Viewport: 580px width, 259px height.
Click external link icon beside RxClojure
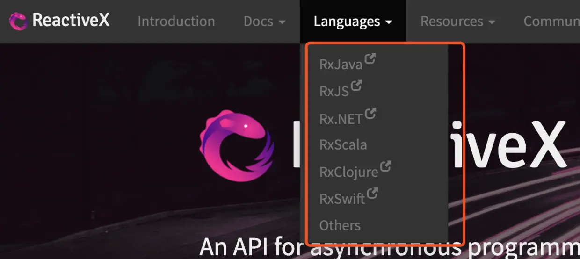[385, 166]
